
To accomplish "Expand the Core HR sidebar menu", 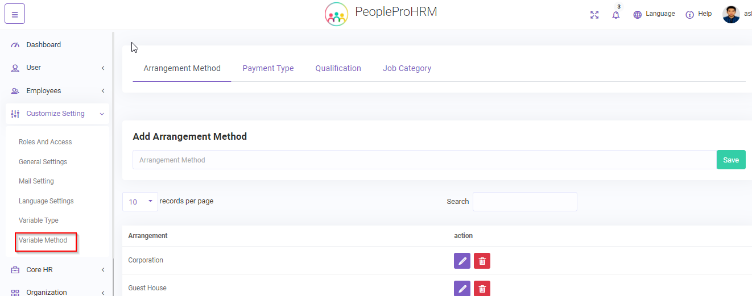I will pos(57,270).
